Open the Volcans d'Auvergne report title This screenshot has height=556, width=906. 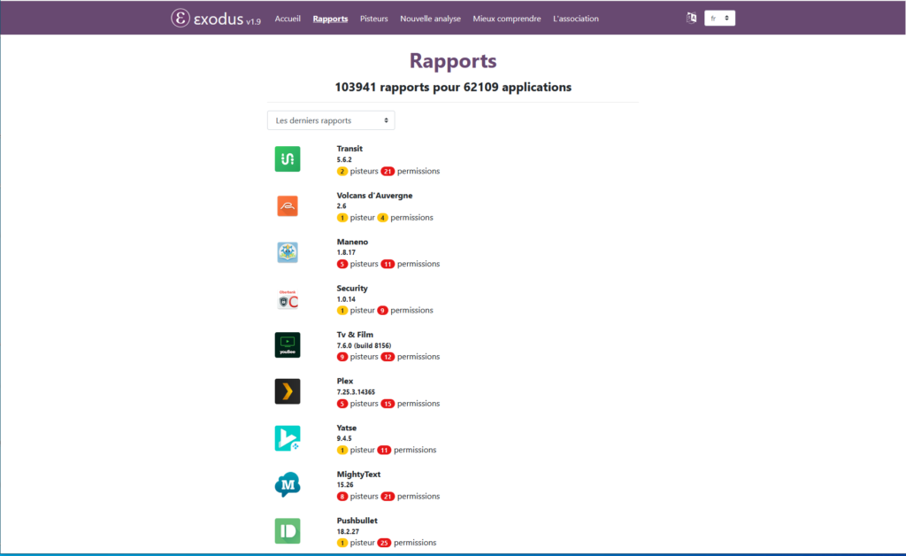374,196
